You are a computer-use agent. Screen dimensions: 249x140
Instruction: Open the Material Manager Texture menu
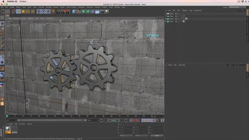click(x=30, y=124)
